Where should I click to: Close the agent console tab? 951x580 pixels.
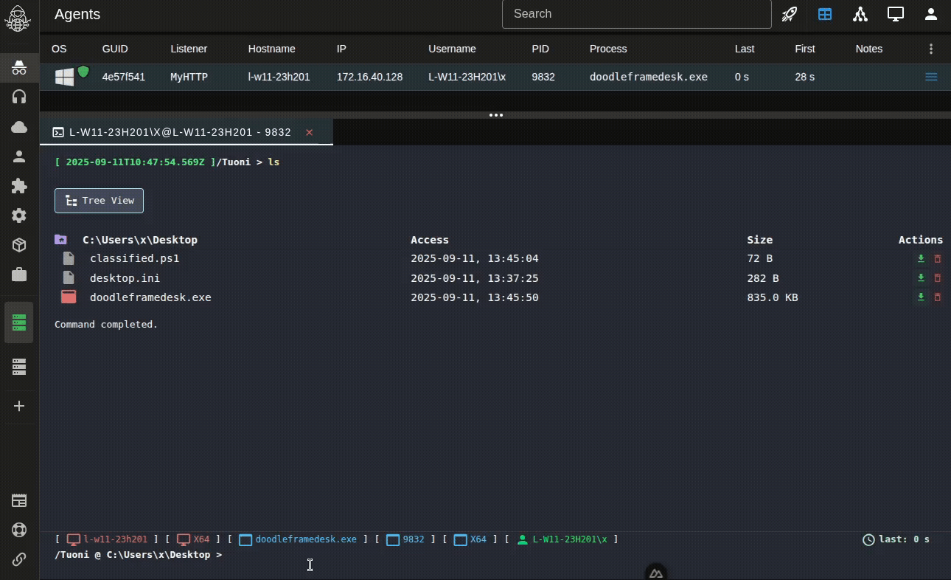click(x=310, y=132)
